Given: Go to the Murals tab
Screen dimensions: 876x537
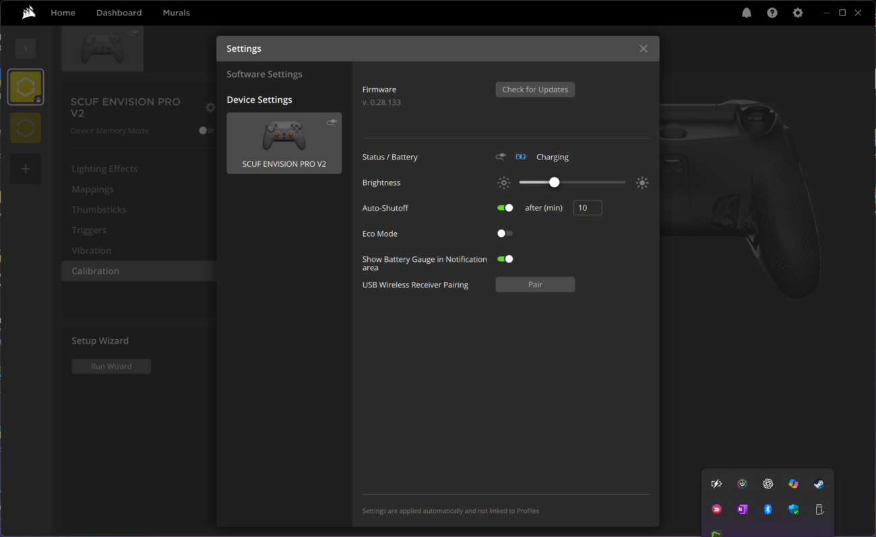Looking at the screenshot, I should point(176,13).
